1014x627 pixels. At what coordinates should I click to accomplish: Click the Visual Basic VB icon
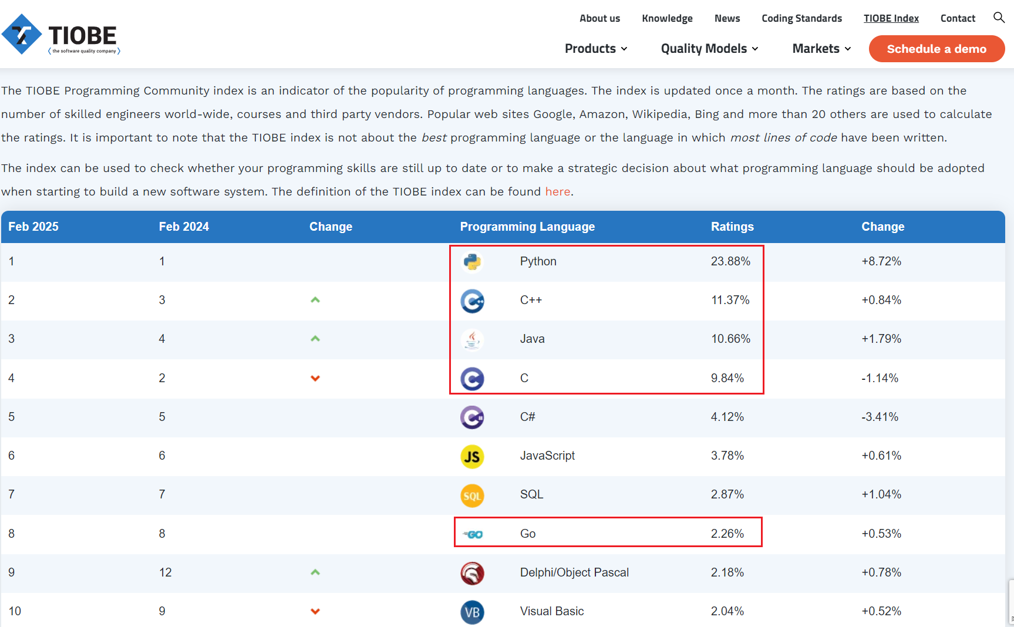coord(472,612)
